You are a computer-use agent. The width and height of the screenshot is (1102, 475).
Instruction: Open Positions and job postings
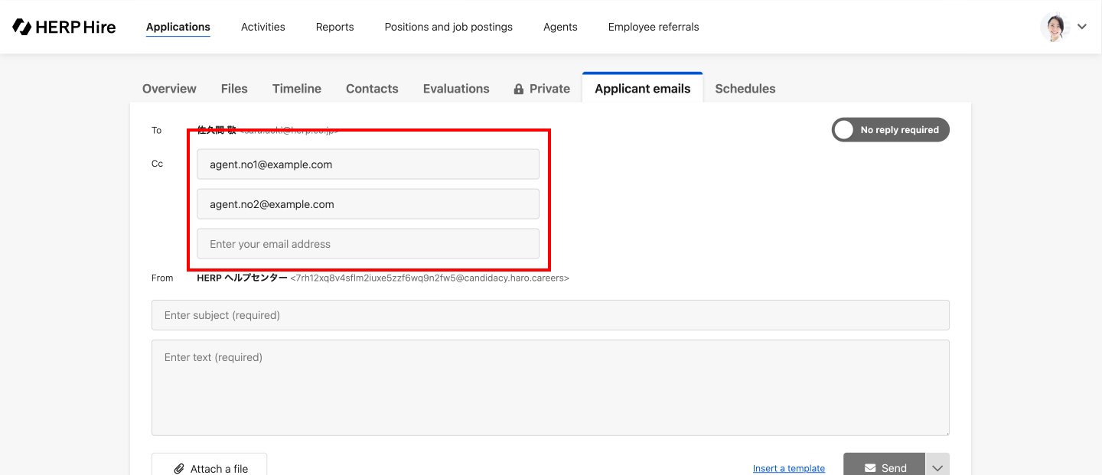pos(448,27)
